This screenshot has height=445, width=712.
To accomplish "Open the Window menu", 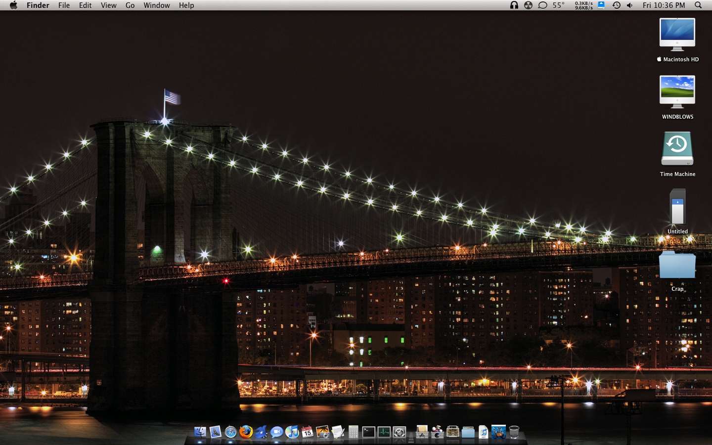I will [157, 5].
